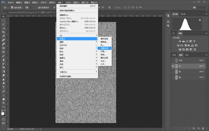
Task: Select the Move tool in toolbar
Action: [x=3, y=16]
